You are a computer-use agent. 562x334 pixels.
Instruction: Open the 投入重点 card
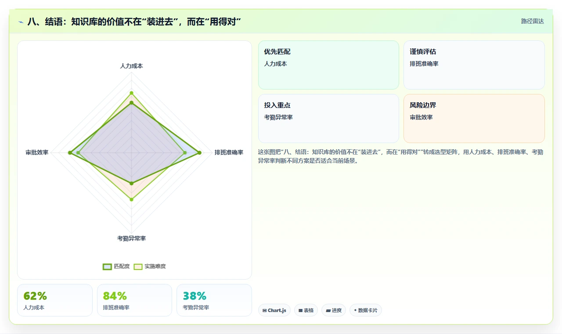pyautogui.click(x=328, y=119)
